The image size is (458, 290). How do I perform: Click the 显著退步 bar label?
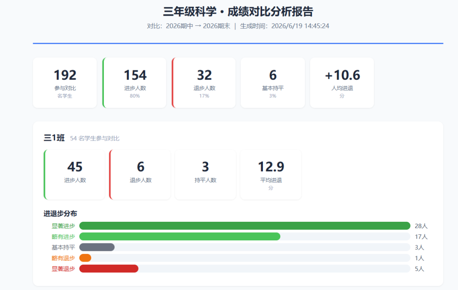pyautogui.click(x=63, y=269)
